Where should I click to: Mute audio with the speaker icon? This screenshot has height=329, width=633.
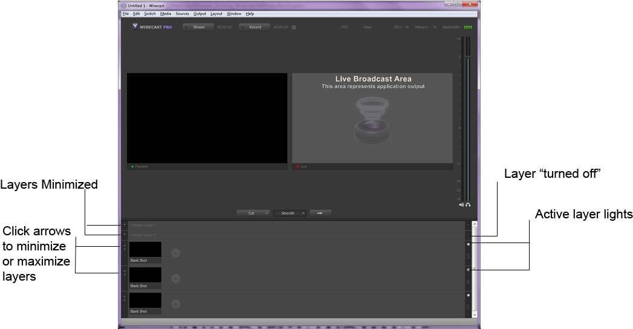461,205
